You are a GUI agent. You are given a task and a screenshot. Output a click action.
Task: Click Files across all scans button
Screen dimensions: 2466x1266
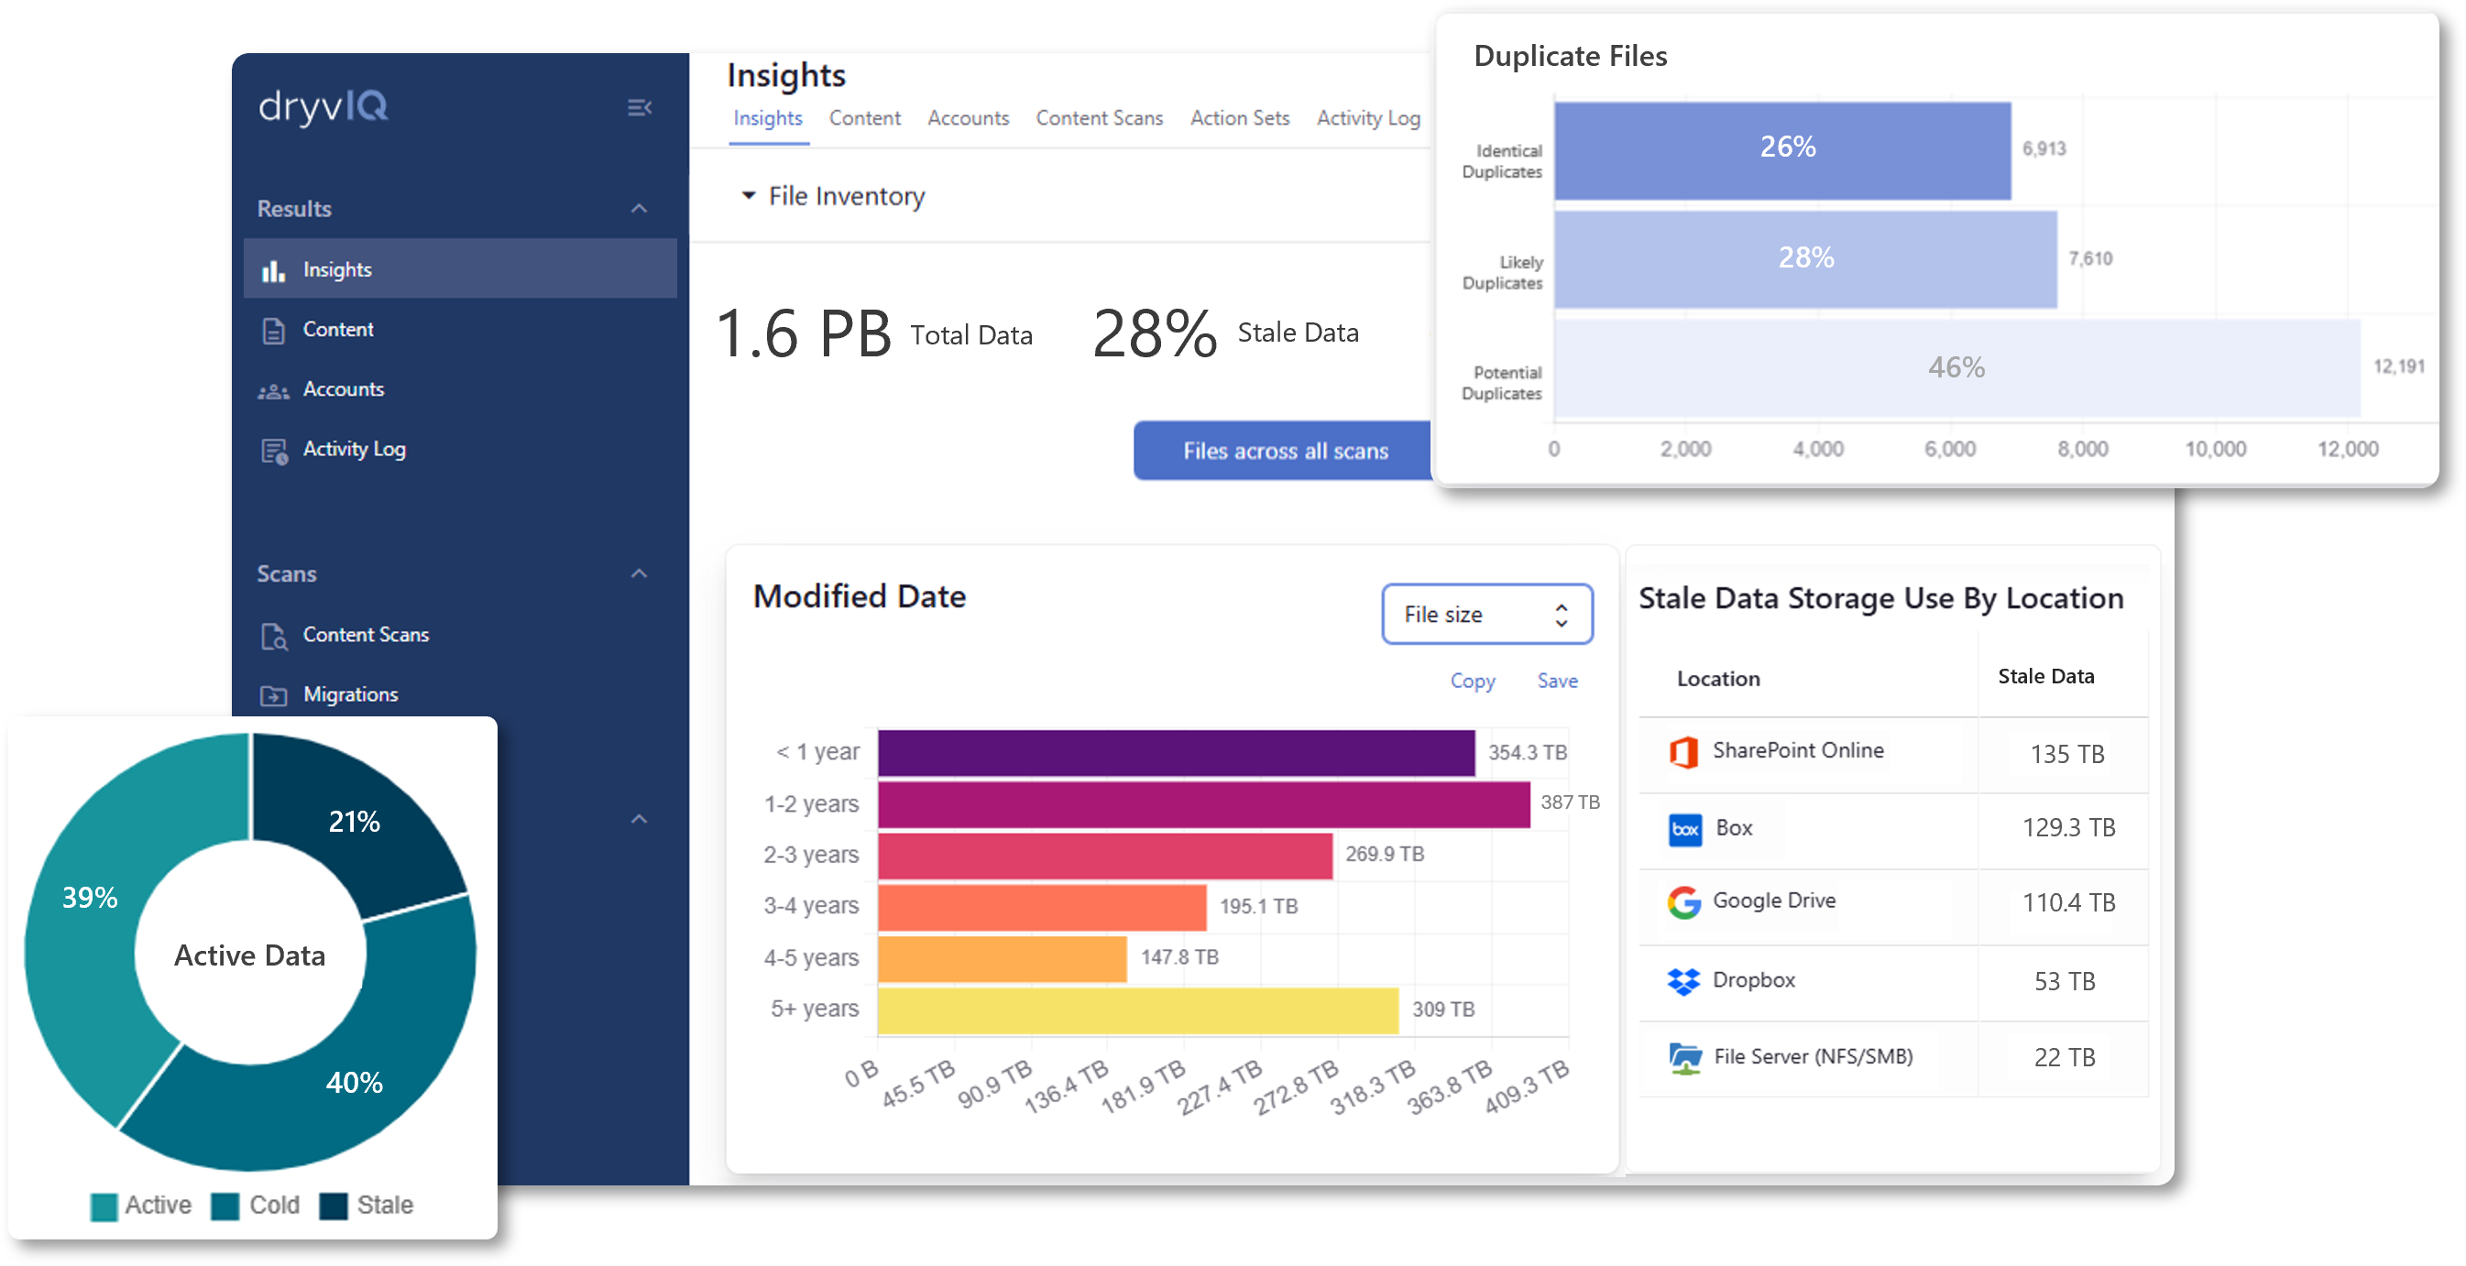1285,452
